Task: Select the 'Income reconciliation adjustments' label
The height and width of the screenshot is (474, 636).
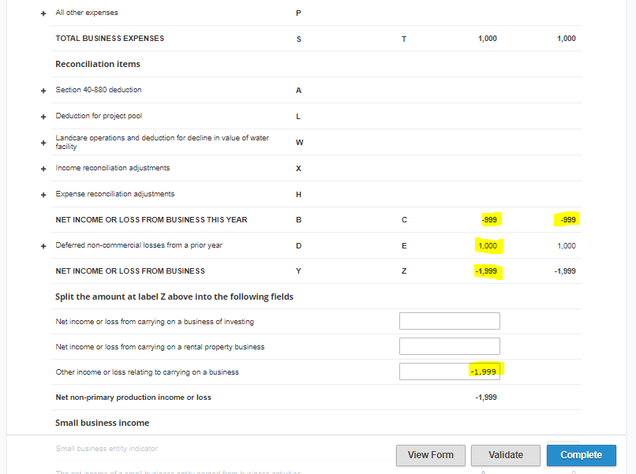Action: click(113, 168)
